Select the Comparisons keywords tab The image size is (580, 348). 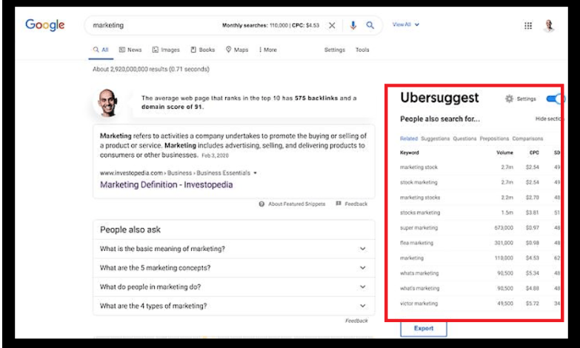point(527,138)
